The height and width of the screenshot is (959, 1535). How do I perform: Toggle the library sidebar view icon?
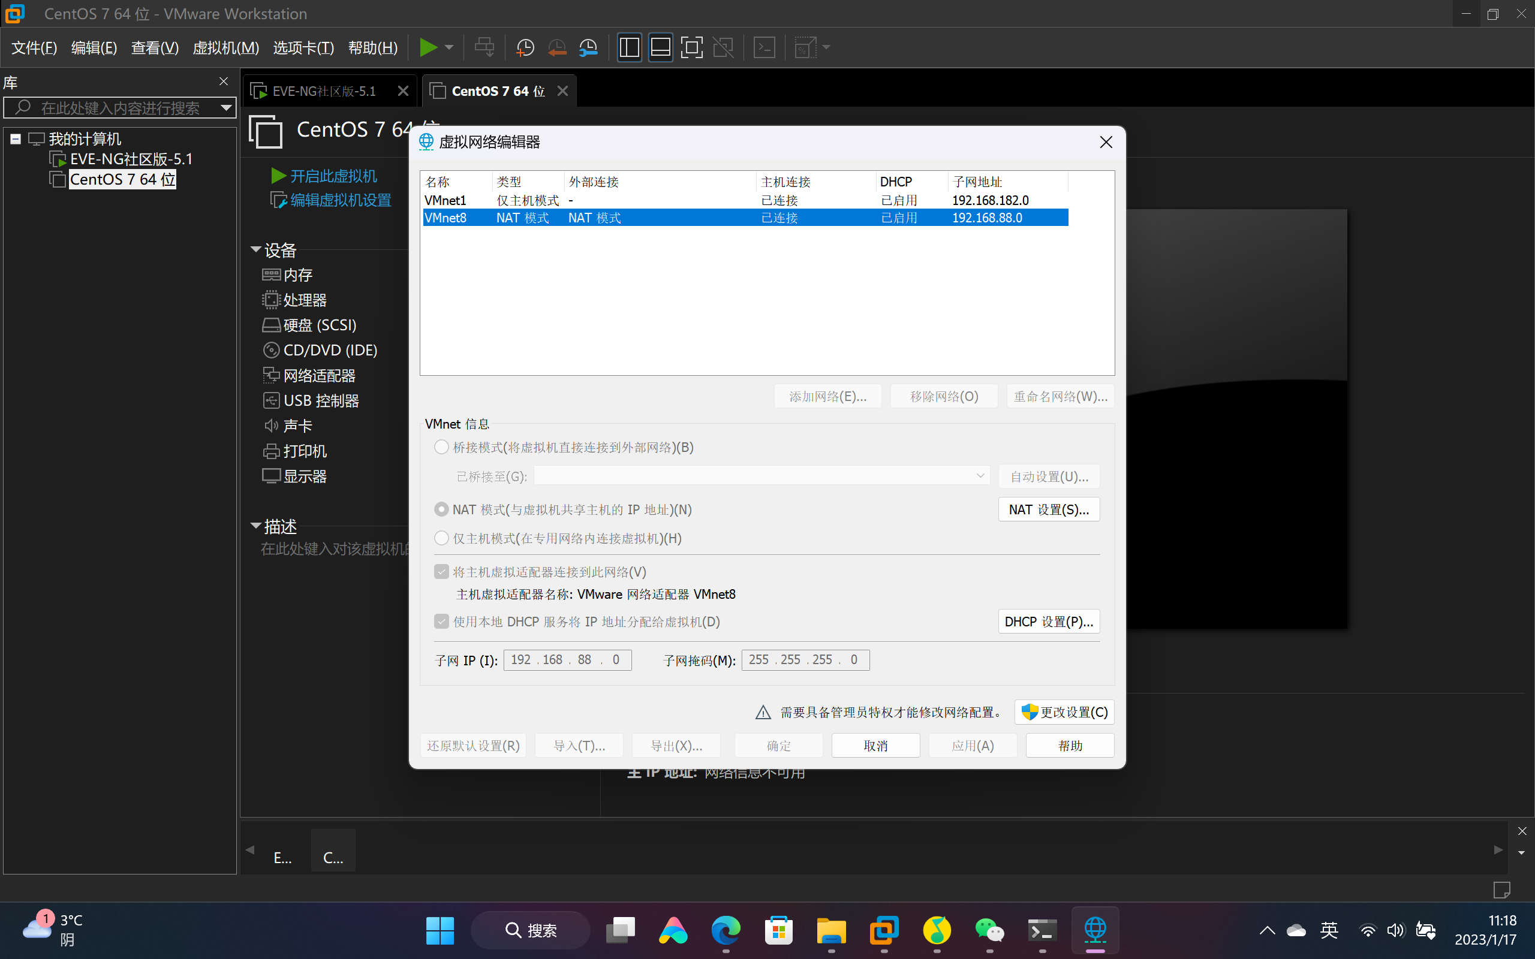pos(629,47)
